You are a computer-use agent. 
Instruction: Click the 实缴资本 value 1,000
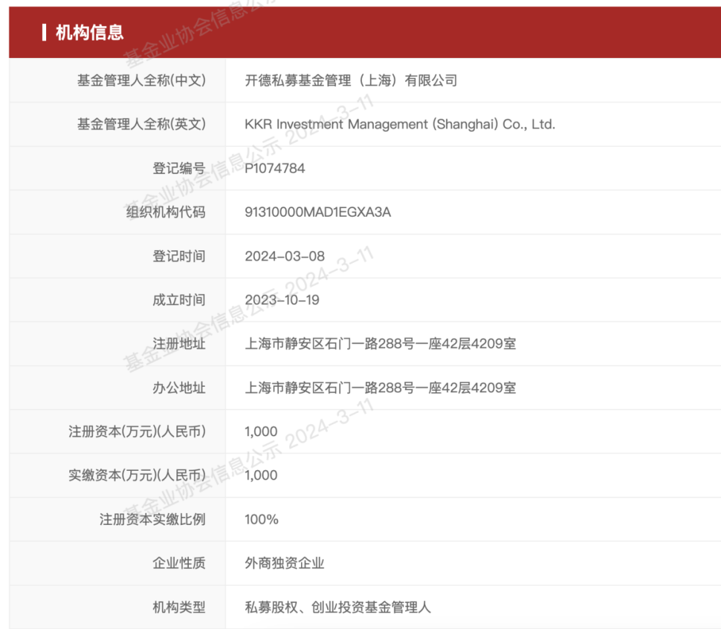[261, 476]
